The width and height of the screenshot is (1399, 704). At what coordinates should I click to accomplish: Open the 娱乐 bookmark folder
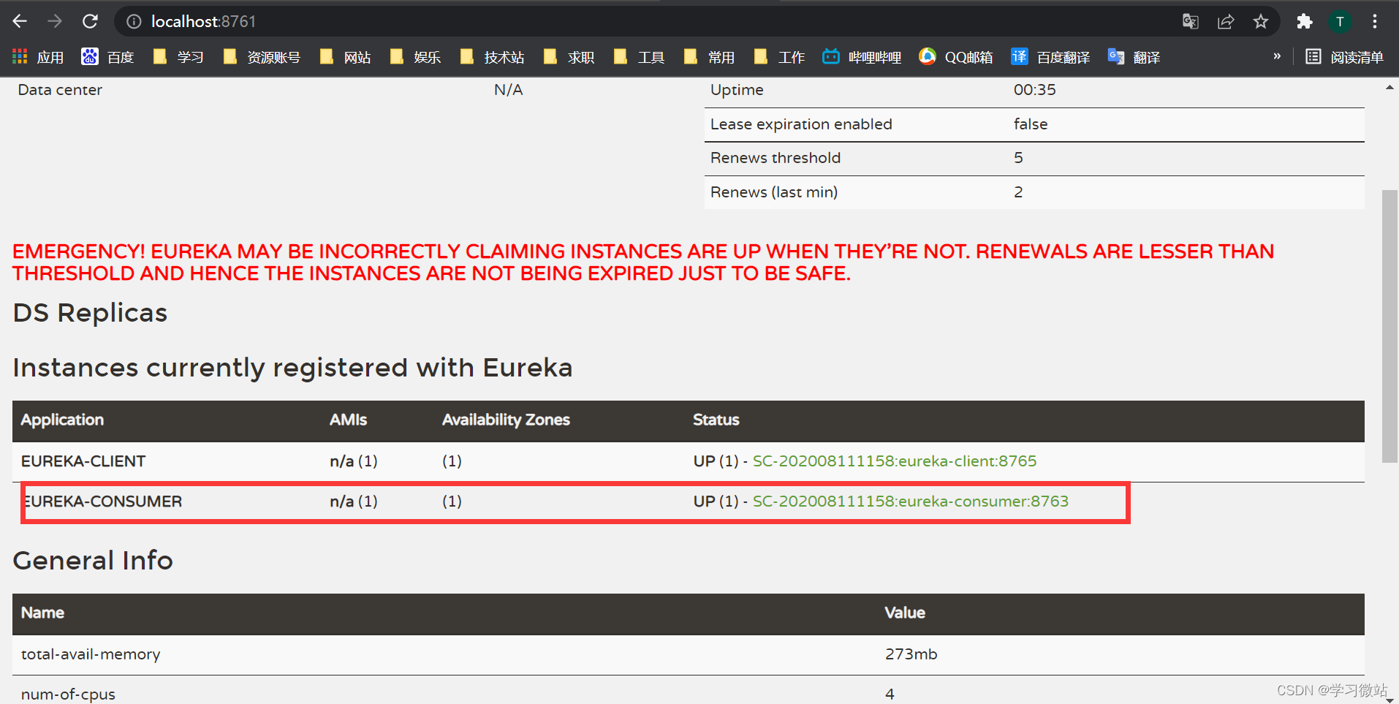coord(414,57)
